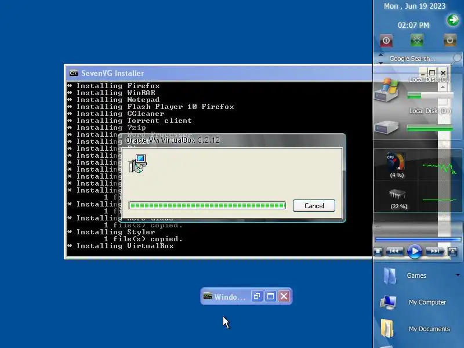Click the Local Disk (C:) usage bar
464x348 pixels.
[430, 95]
